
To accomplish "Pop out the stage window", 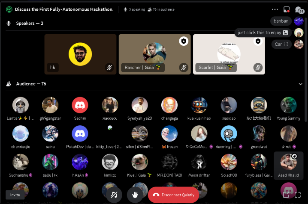I will (286, 195).
